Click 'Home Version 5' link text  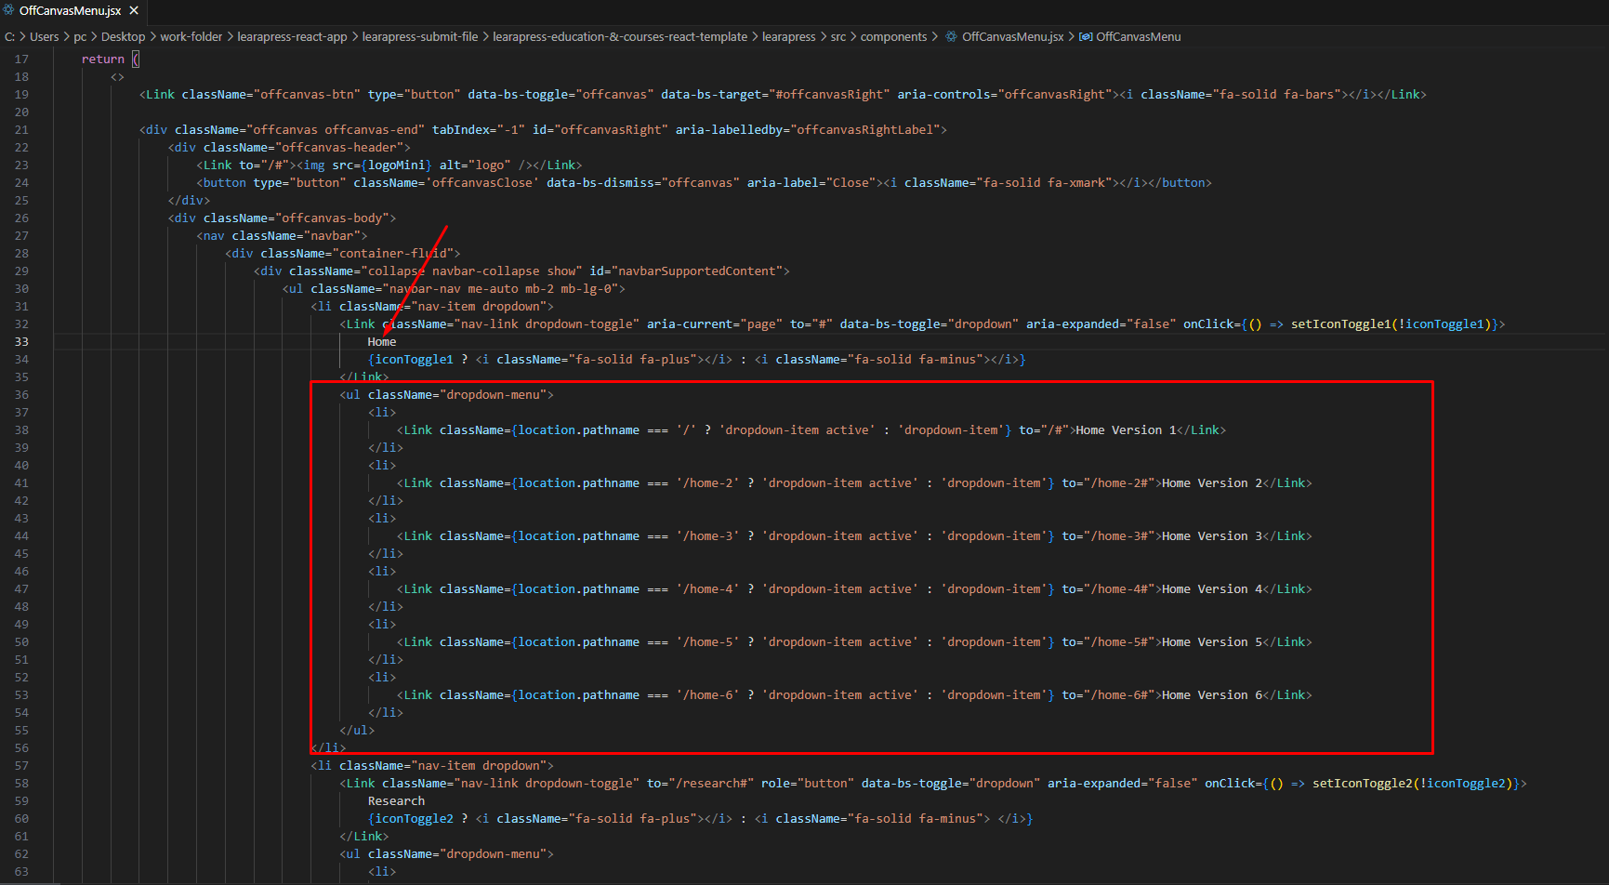click(1212, 642)
